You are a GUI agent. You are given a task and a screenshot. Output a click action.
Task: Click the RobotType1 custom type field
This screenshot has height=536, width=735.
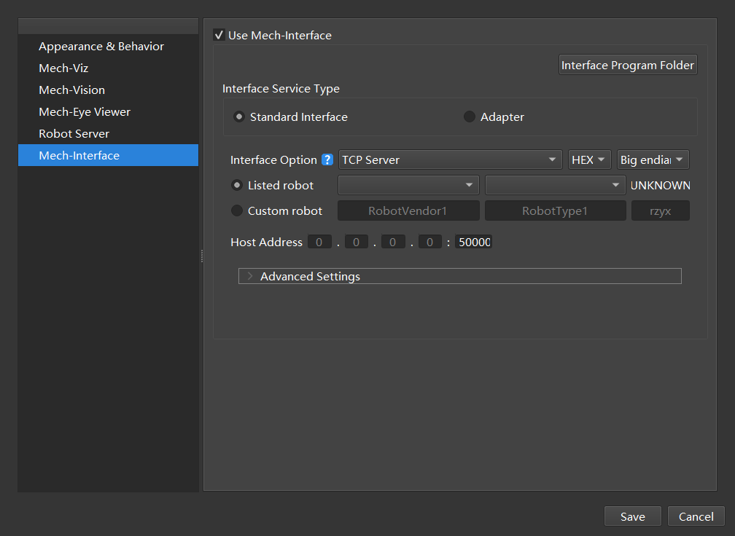tap(556, 210)
